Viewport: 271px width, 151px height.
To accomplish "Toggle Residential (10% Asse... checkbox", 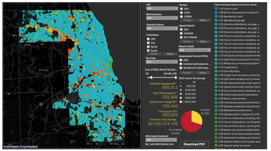I will (181, 68).
